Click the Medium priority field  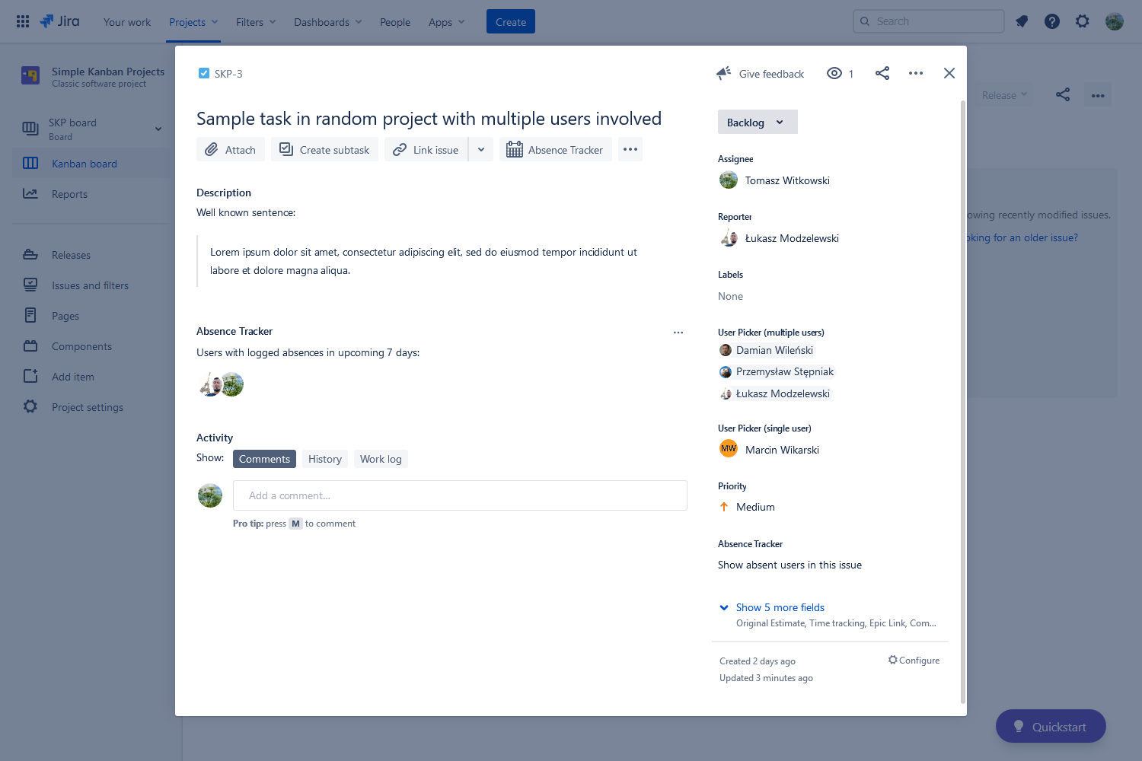coord(747,507)
